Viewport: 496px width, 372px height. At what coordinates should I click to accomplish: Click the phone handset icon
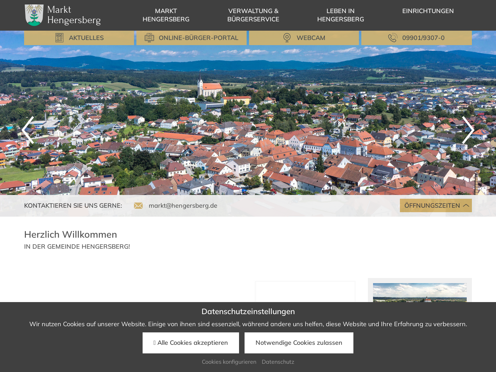coord(393,38)
